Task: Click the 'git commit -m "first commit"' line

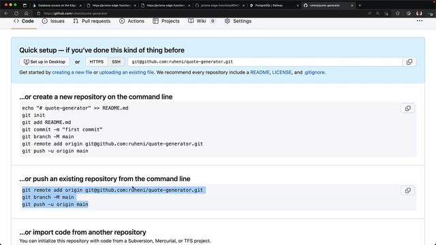Action: pos(62,129)
